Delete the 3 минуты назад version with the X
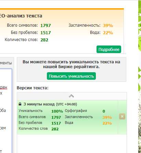 pyautogui.click(x=122, y=116)
